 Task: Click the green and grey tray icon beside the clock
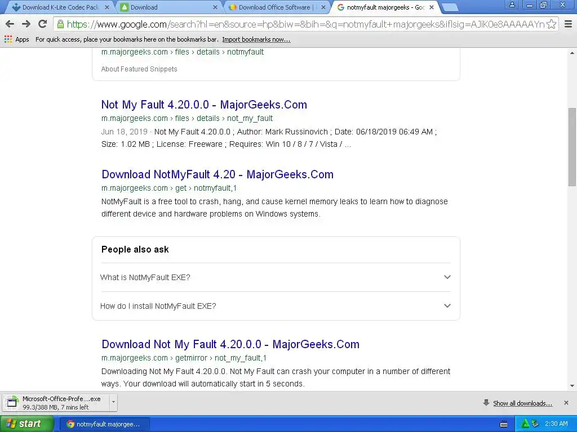[535, 424]
